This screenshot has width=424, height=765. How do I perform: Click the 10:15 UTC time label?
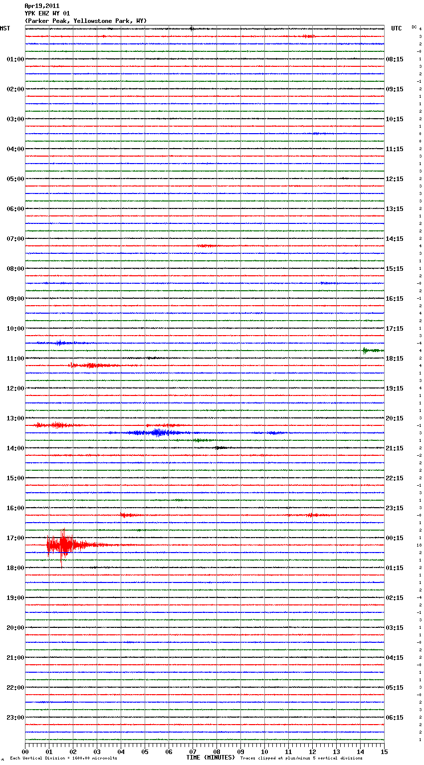(x=395, y=119)
